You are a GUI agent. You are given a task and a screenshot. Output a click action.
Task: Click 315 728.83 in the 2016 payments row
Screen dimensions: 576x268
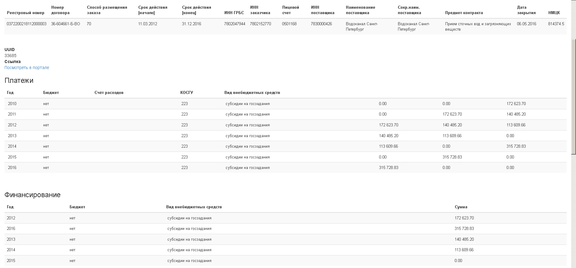[x=388, y=167]
